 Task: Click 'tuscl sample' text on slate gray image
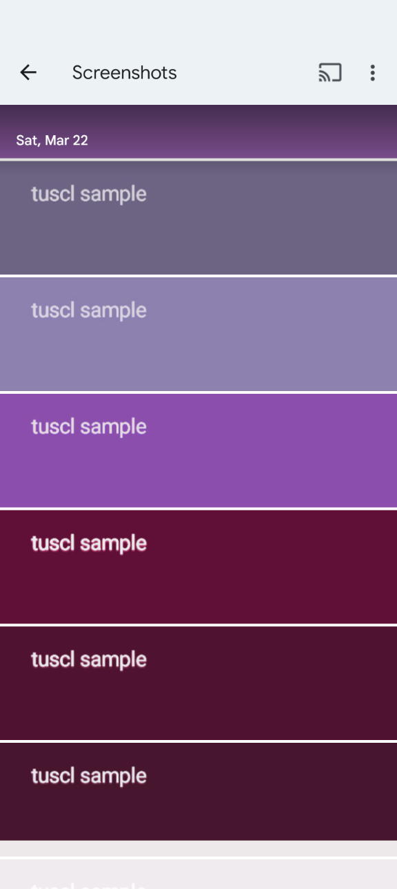pos(89,194)
